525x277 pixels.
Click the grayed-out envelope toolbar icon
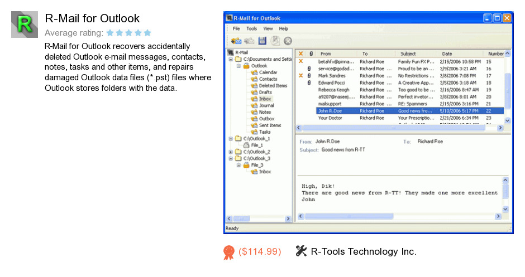[249, 41]
